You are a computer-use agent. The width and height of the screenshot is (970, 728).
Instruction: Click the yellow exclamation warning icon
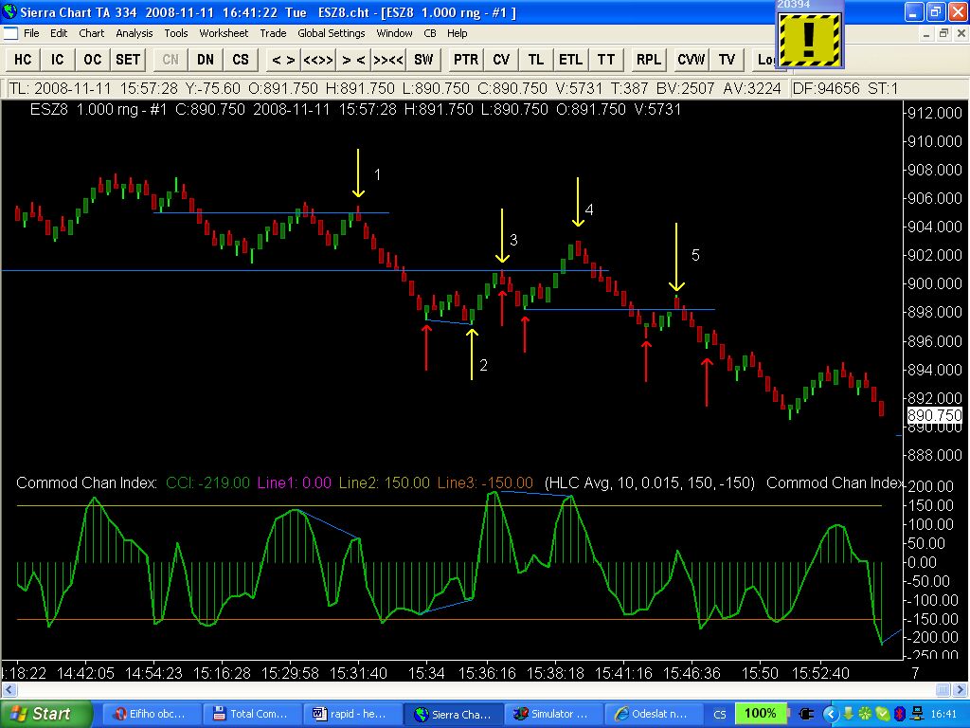(809, 38)
